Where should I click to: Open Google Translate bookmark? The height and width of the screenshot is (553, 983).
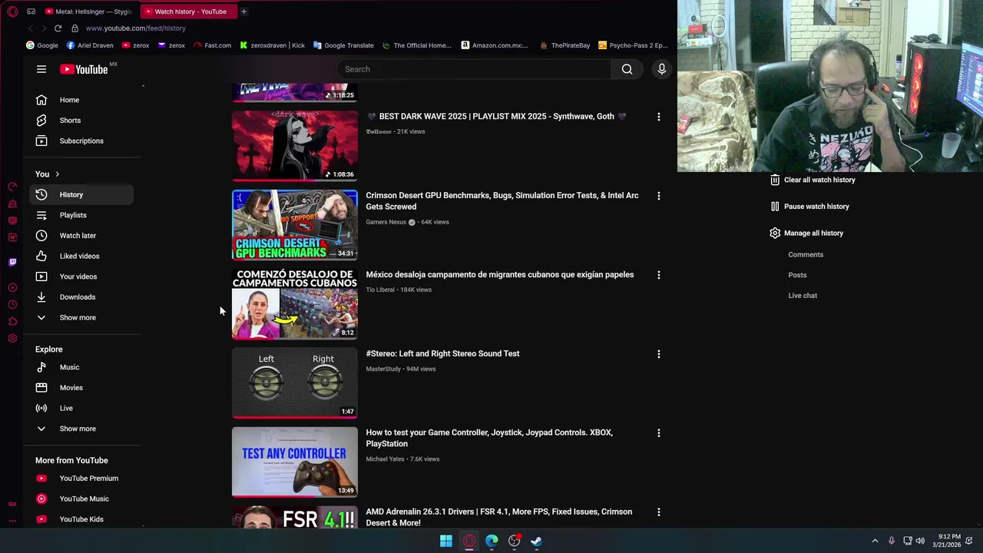(343, 45)
